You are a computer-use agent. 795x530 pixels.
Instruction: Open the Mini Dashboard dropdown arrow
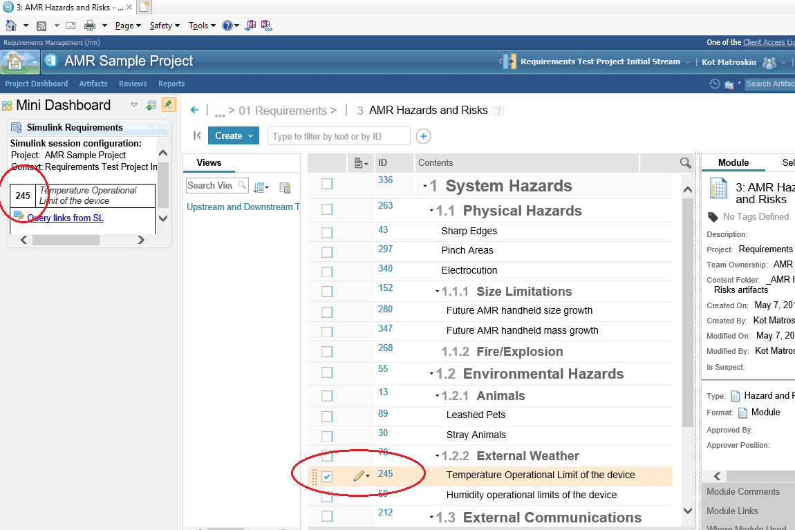[x=134, y=105]
